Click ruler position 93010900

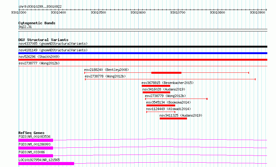257,12
